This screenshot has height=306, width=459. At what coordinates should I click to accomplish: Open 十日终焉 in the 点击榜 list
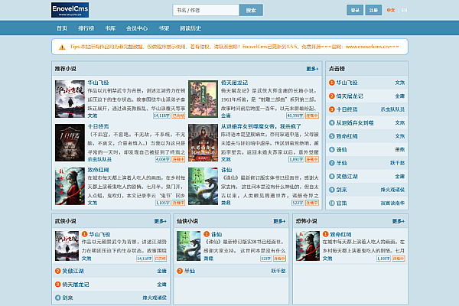pyautogui.click(x=347, y=109)
